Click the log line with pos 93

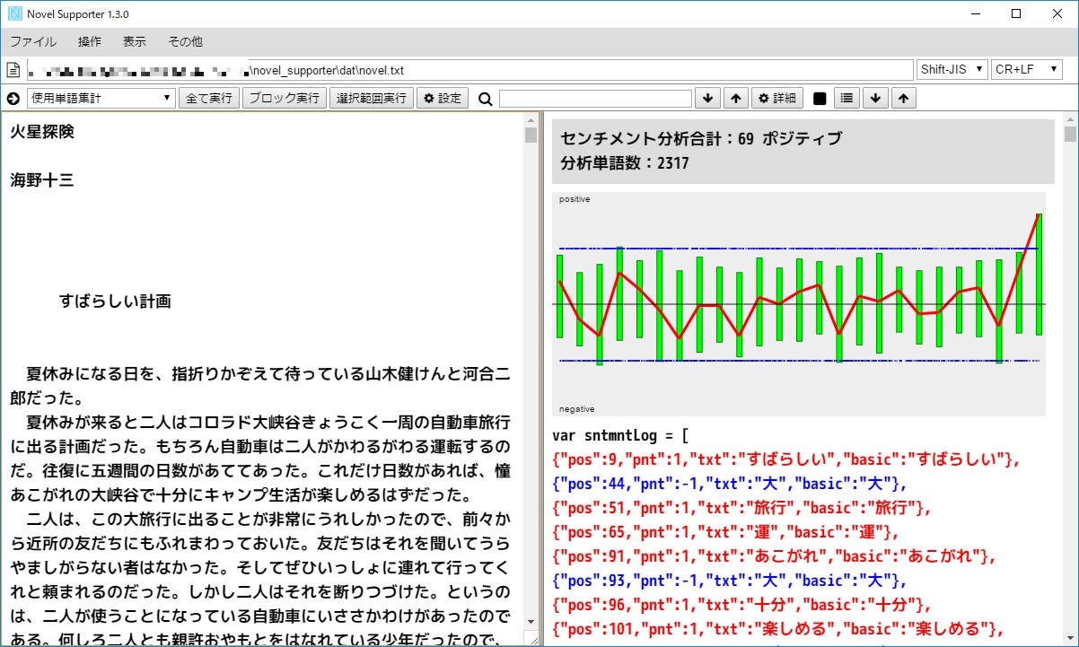(x=731, y=581)
